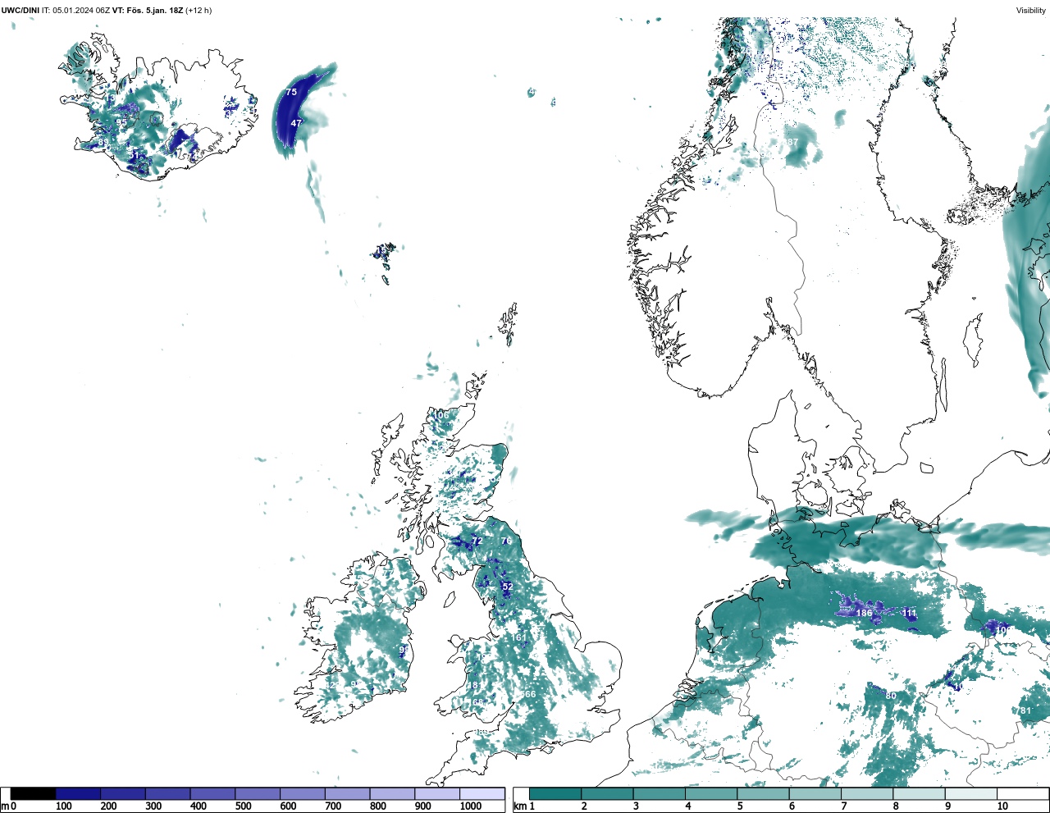Image resolution: width=1050 pixels, height=813 pixels.
Task: Click the value 76 over southern Scotland
Action: 506,541
